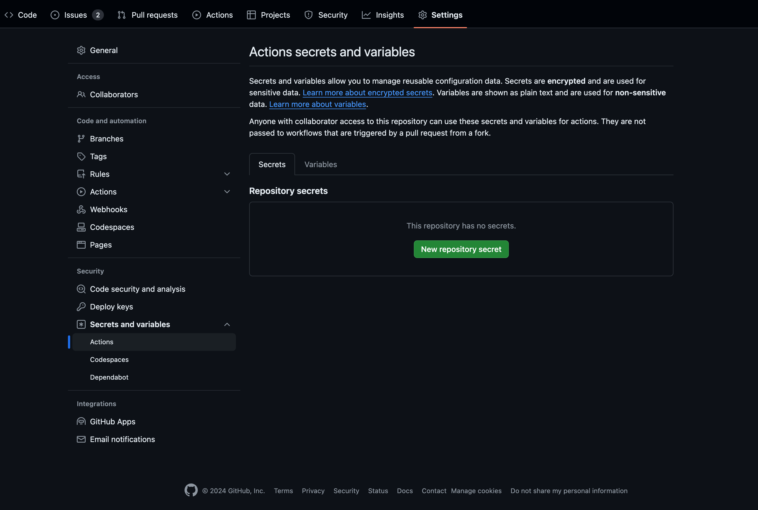Click the Deploy keys key icon
Image resolution: width=758 pixels, height=510 pixels.
(81, 307)
